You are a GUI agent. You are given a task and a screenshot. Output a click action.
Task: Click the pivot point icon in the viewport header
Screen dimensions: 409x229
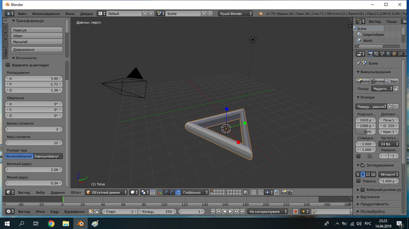[x=143, y=192]
